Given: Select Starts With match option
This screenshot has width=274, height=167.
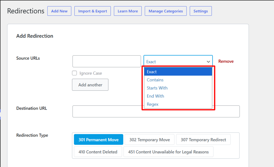Looking at the screenshot, I should point(178,88).
